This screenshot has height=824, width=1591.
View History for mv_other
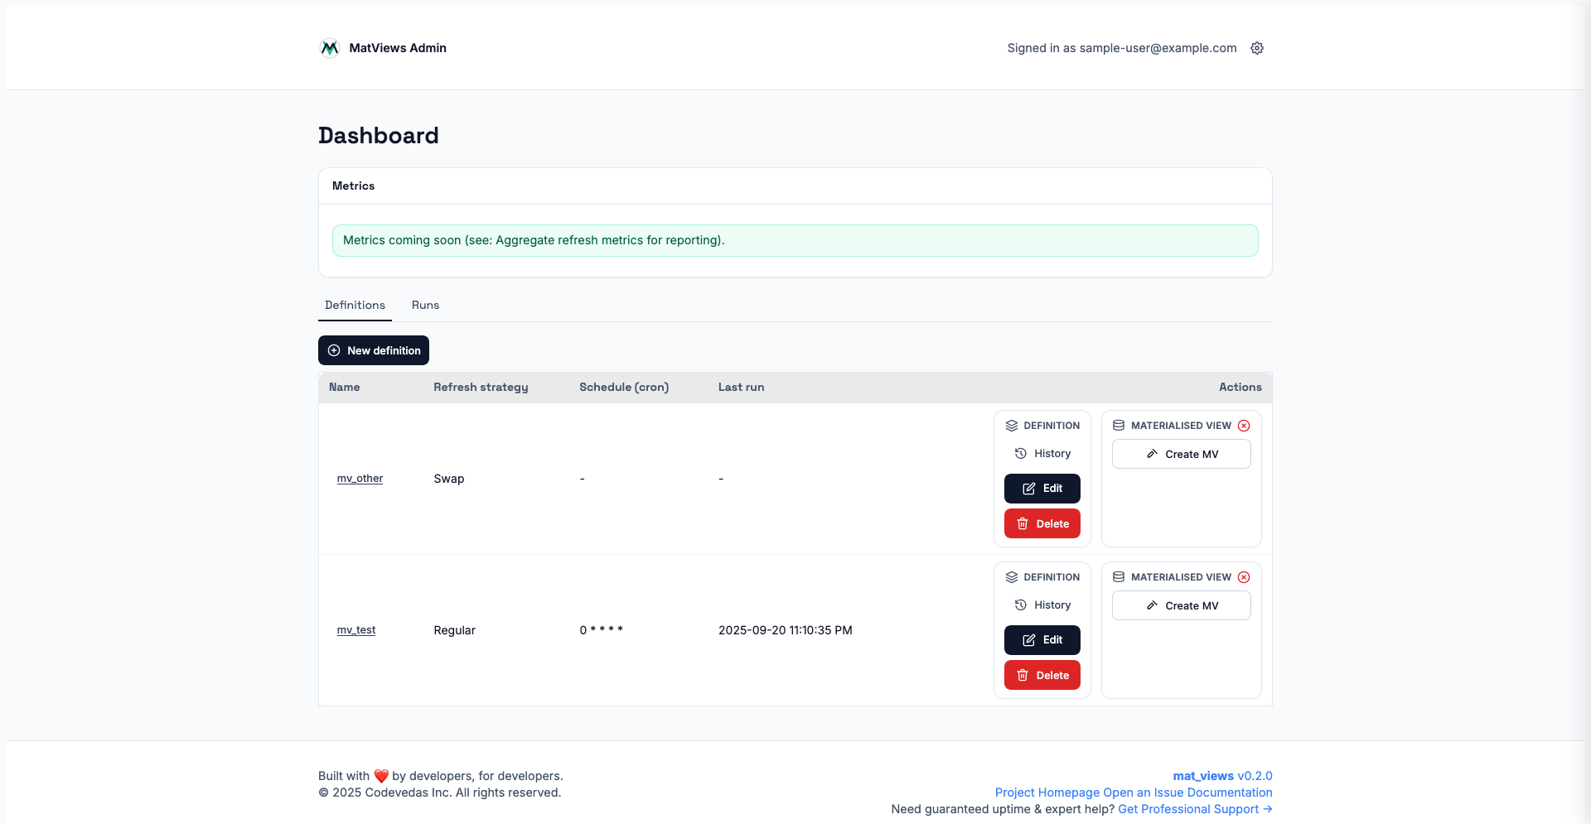(x=1042, y=454)
